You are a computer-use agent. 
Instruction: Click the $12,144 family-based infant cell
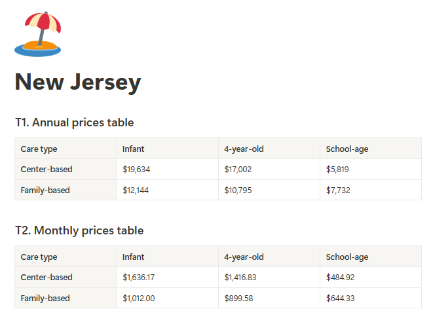tap(168, 190)
